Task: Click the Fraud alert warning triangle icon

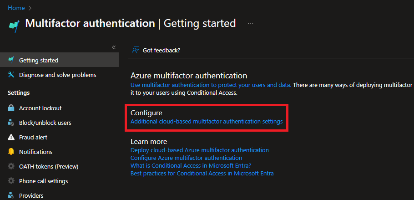Action: coord(11,137)
